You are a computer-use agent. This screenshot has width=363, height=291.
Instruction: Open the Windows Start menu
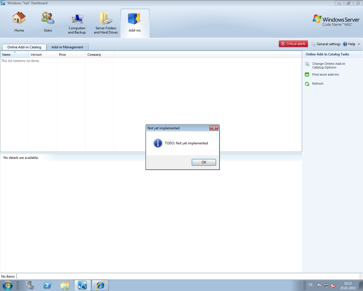tap(7, 285)
